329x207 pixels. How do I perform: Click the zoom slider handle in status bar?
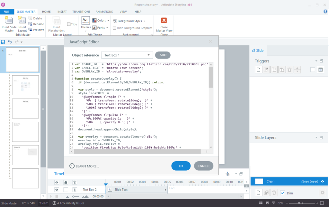pyautogui.click(x=299, y=203)
